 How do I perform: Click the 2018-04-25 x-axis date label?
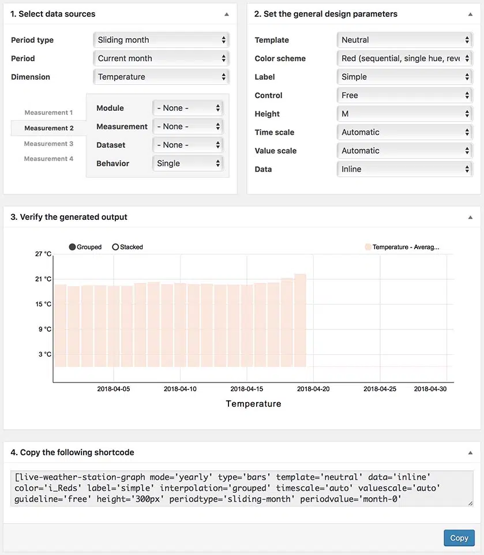click(x=380, y=389)
